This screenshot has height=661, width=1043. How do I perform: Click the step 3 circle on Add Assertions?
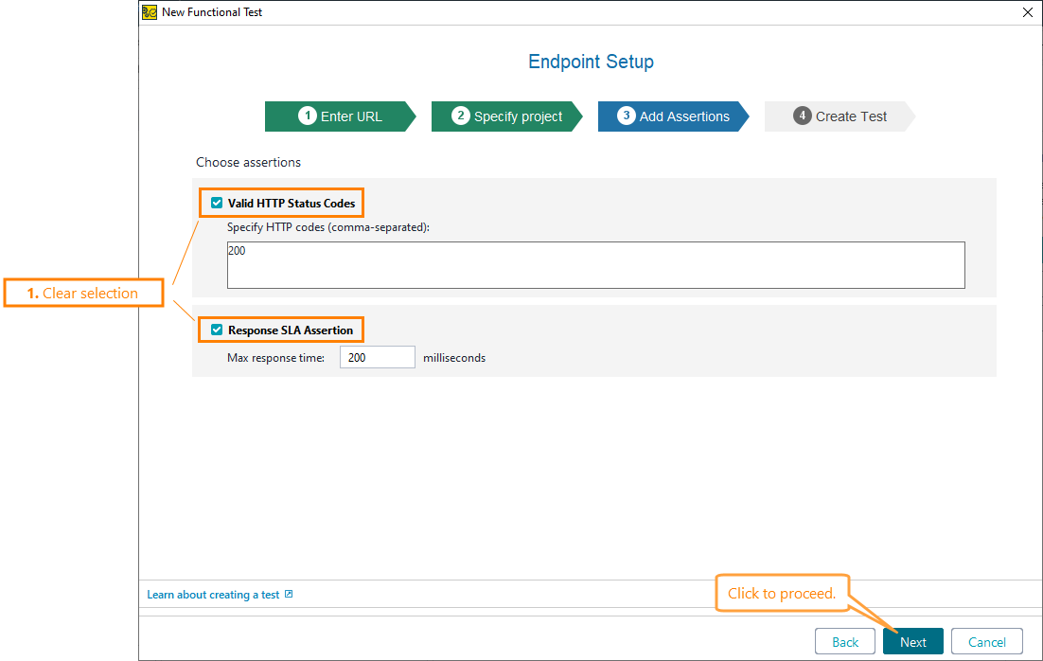(625, 116)
